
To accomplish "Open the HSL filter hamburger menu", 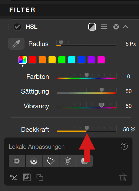I will (x=104, y=27).
